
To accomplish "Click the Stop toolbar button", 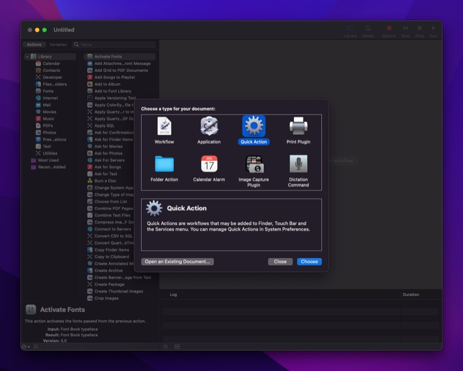I will (x=419, y=31).
